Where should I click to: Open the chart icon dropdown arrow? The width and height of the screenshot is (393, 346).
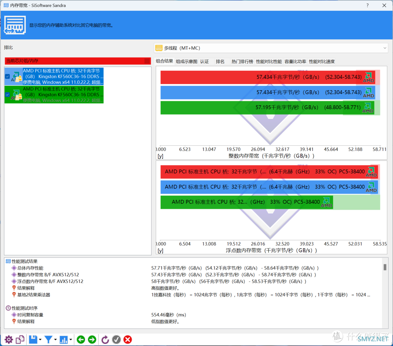tap(71, 340)
